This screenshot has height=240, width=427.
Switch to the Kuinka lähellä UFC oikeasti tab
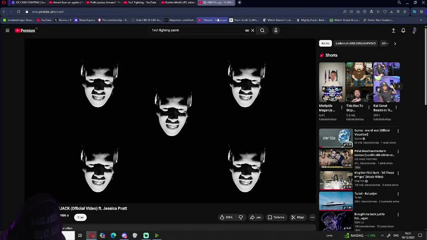(178, 2)
